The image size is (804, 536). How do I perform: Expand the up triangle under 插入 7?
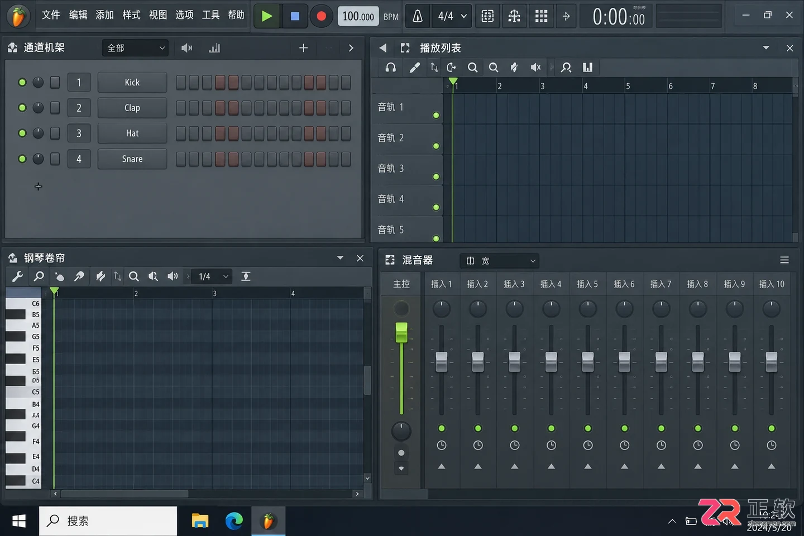coord(661,466)
